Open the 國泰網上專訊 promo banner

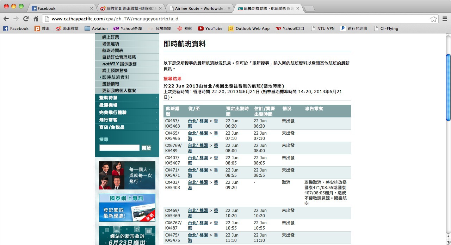click(x=127, y=208)
